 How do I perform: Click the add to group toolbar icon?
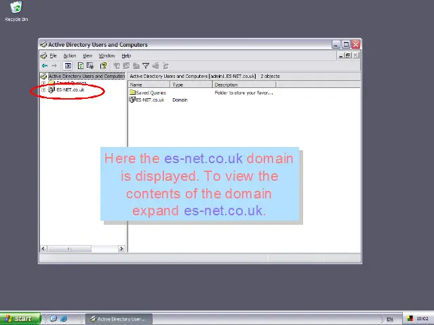pyautogui.click(x=165, y=66)
